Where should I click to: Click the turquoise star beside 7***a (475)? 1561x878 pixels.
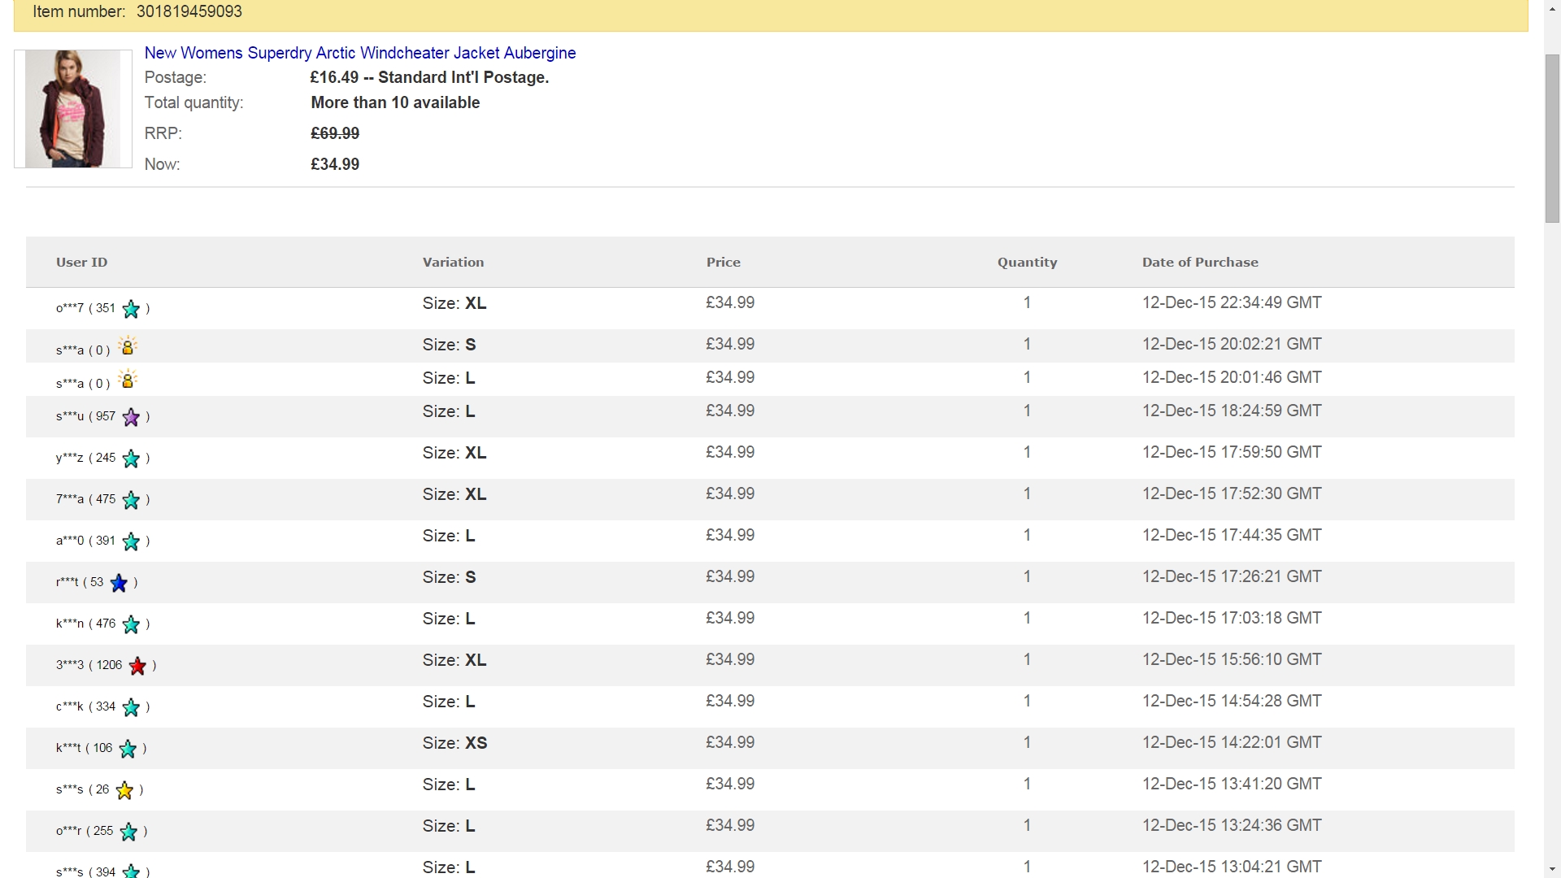click(x=131, y=500)
